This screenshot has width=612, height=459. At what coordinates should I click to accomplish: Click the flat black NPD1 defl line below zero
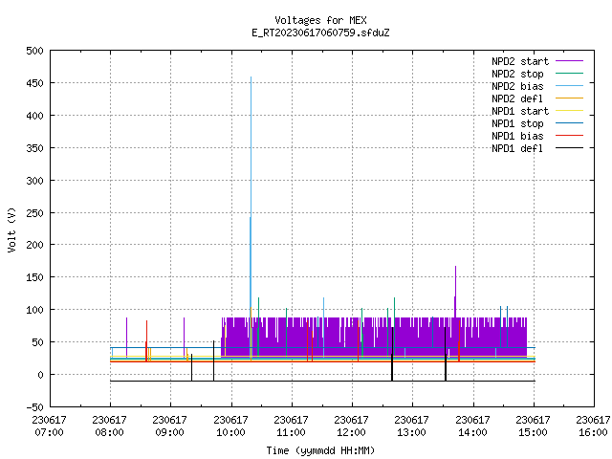click(322, 381)
